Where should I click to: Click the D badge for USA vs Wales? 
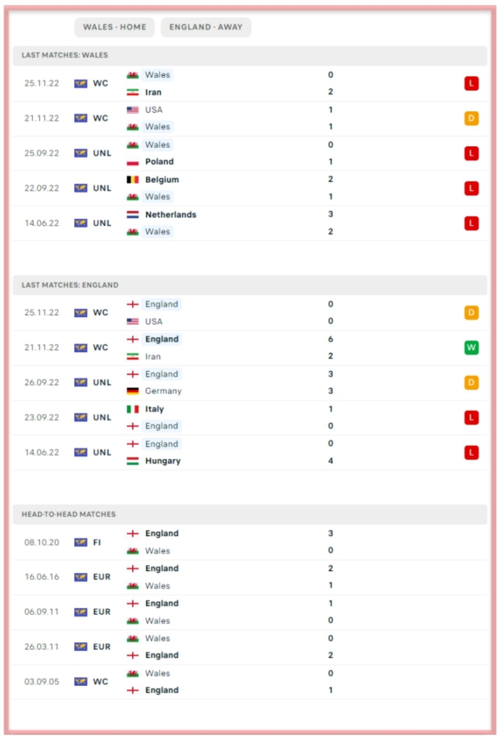coord(471,118)
